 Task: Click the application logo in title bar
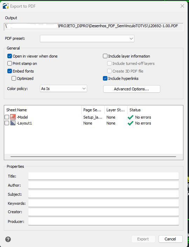coord(6,6)
